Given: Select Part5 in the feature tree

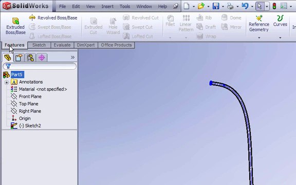Looking at the screenshot, I should [x=17, y=75].
